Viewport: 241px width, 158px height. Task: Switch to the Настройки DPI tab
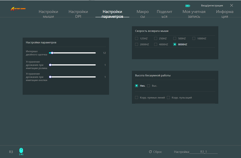78,14
